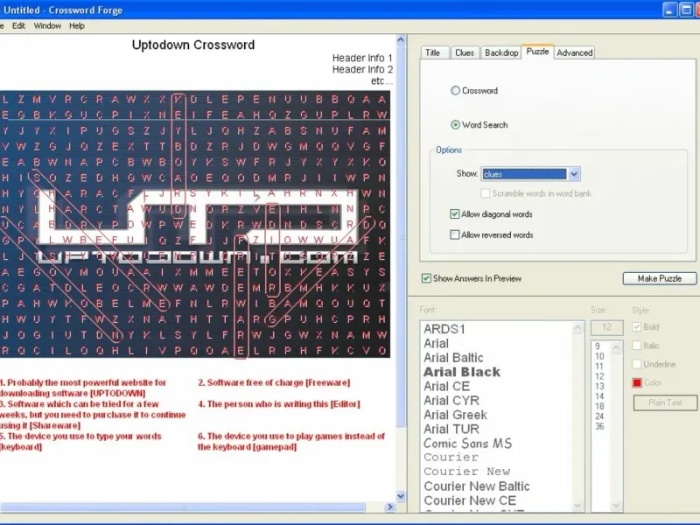700x525 pixels.
Task: Click the Plain Text button
Action: pyautogui.click(x=665, y=402)
